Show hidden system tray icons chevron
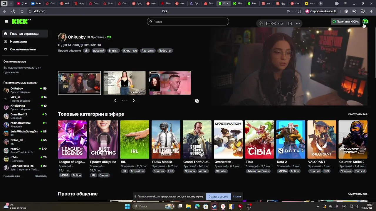Screen dimensions: 376x211 [x=318, y=206]
